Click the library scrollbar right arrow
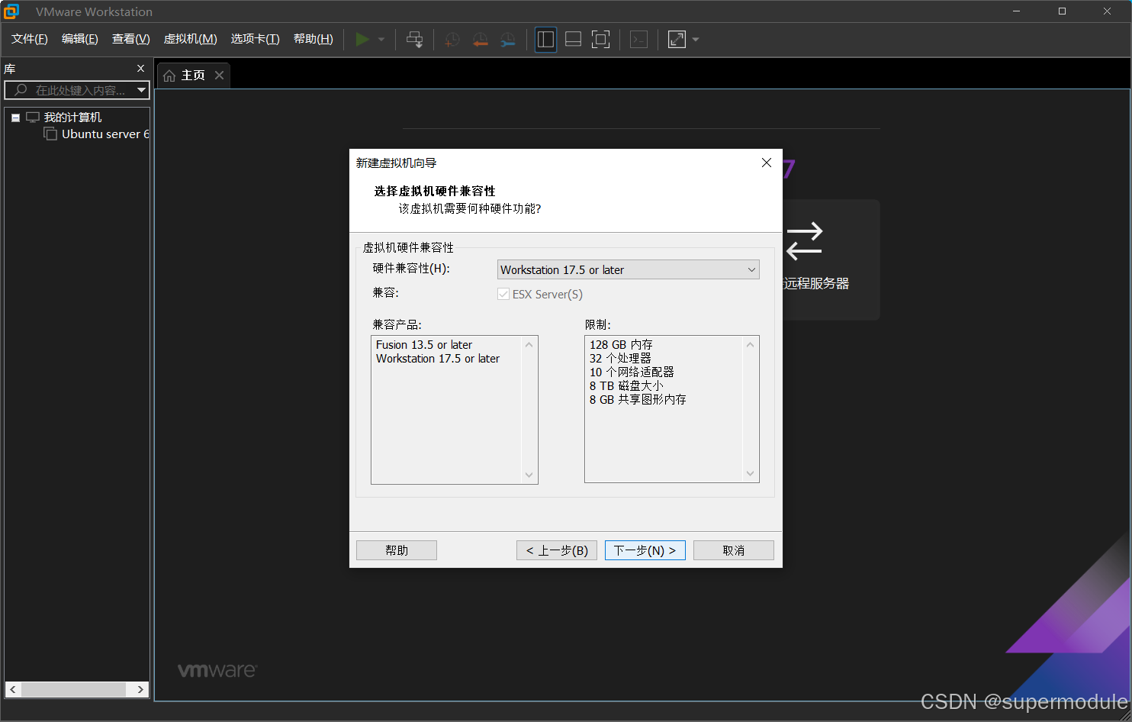Image resolution: width=1132 pixels, height=722 pixels. 140,689
